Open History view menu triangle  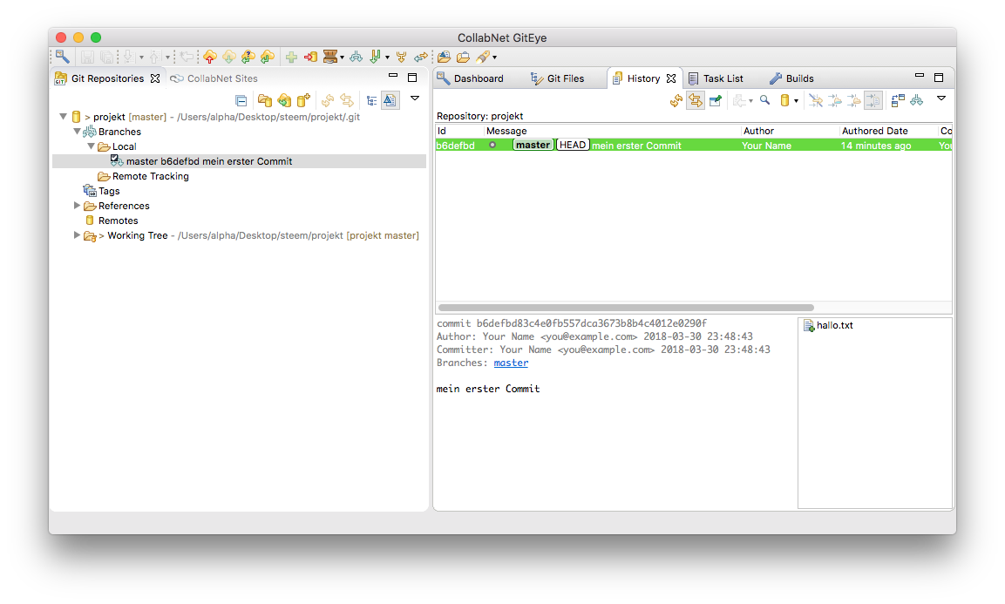pyautogui.click(x=940, y=98)
